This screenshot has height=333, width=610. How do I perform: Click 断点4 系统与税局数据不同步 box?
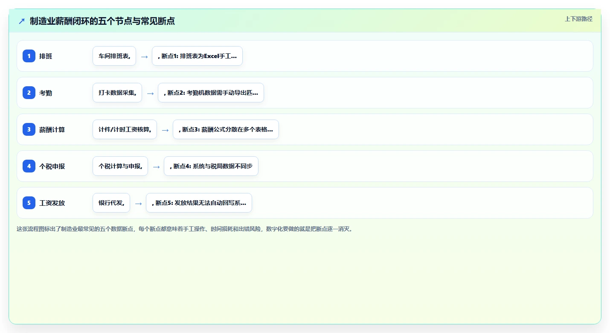pyautogui.click(x=211, y=166)
